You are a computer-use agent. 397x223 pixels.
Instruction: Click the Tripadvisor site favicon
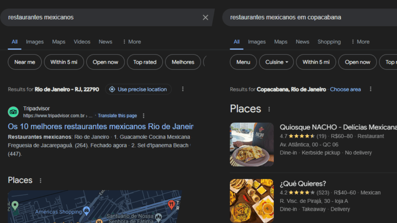[x=13, y=111]
